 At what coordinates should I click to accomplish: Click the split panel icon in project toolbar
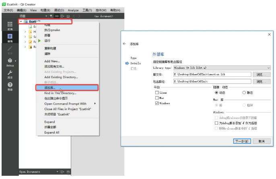(62, 16)
